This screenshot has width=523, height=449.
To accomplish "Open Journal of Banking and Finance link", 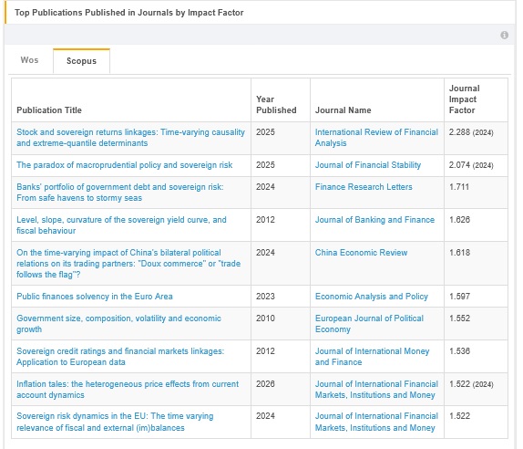I will coord(374,220).
